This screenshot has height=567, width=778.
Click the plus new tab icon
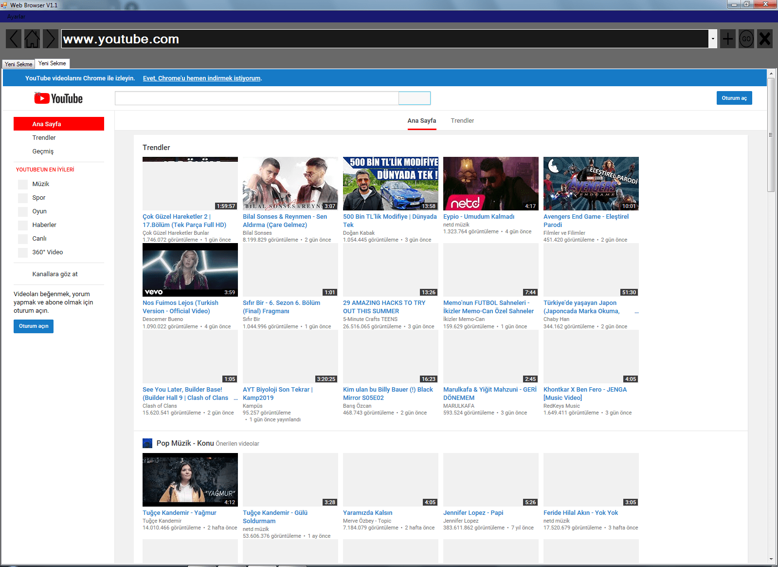click(728, 38)
